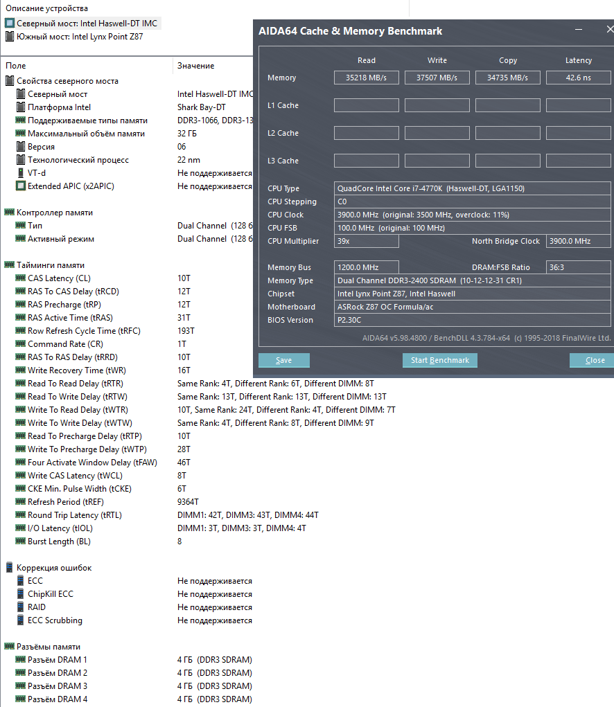
Task: Click the L1 Cache Read result field
Action: 367,105
